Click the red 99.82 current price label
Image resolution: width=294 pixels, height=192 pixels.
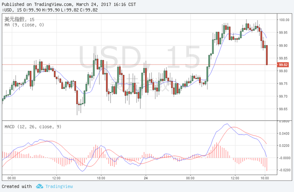point(283,65)
